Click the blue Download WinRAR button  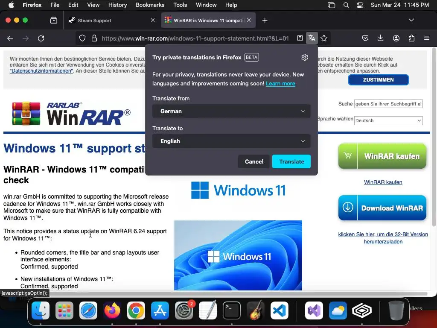[382, 208]
